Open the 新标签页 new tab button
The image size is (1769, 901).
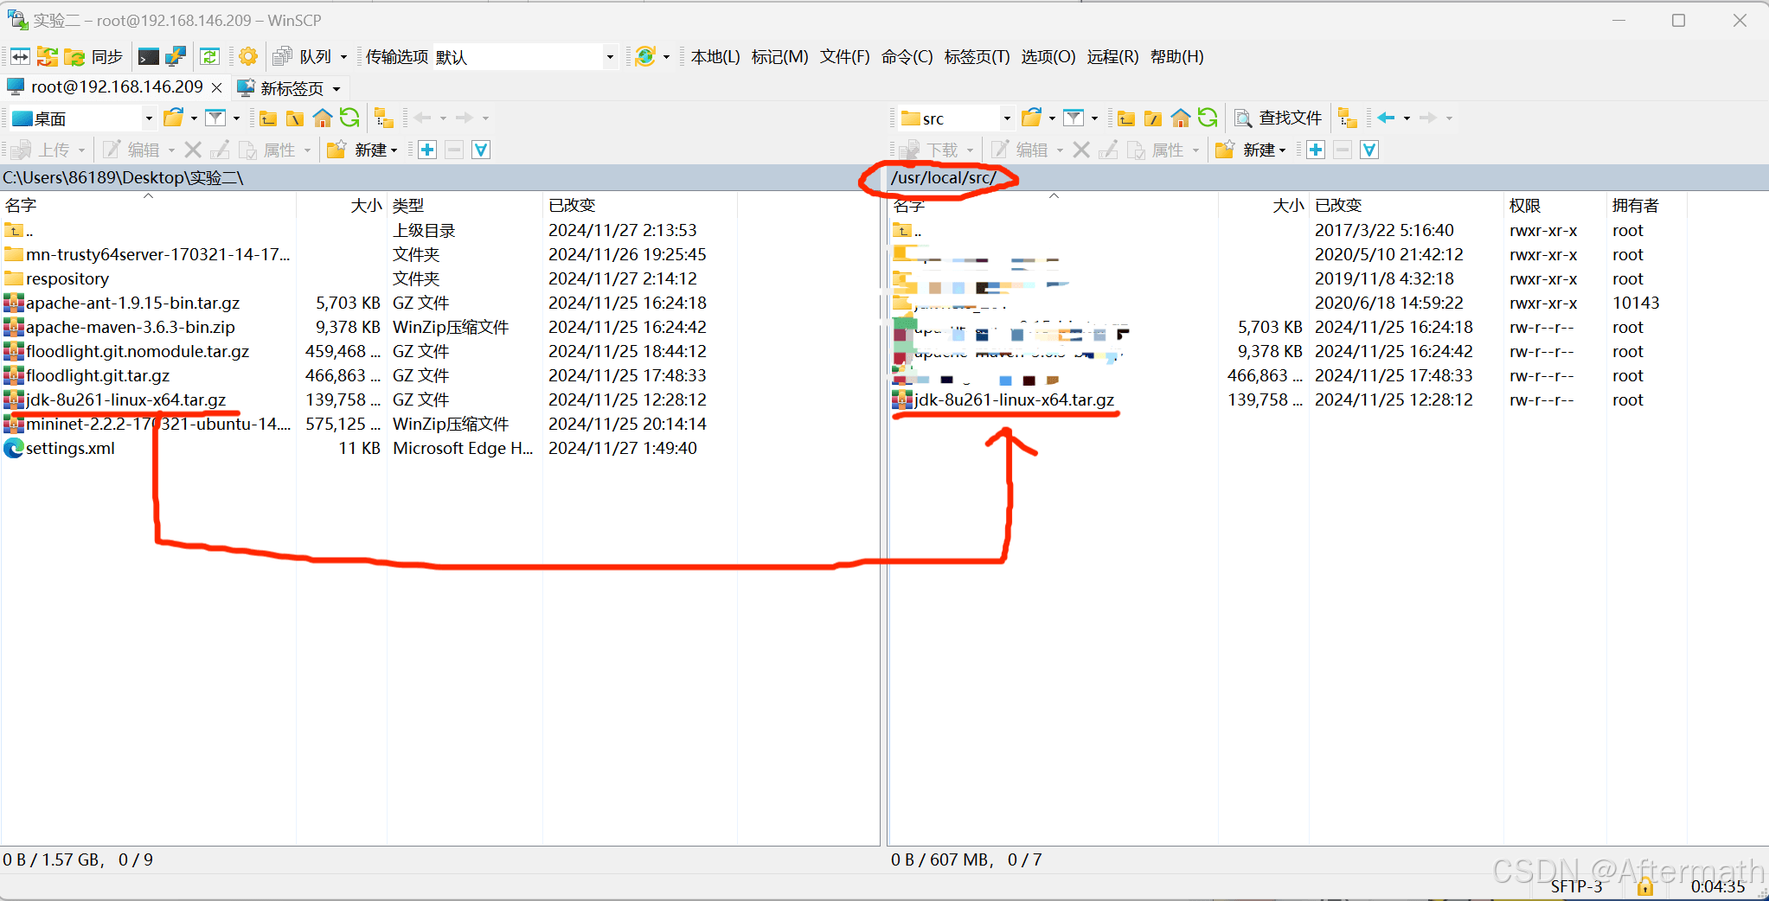tap(281, 88)
